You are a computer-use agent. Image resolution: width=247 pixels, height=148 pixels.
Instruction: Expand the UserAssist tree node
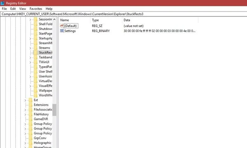point(30,76)
